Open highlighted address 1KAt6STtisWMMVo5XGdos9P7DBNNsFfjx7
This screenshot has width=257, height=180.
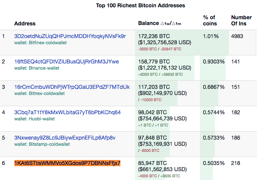[x=68, y=163]
